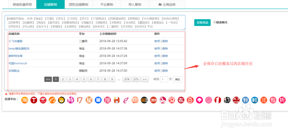
Task: Select the black GO2 platform icon
Action: click(x=144, y=100)
